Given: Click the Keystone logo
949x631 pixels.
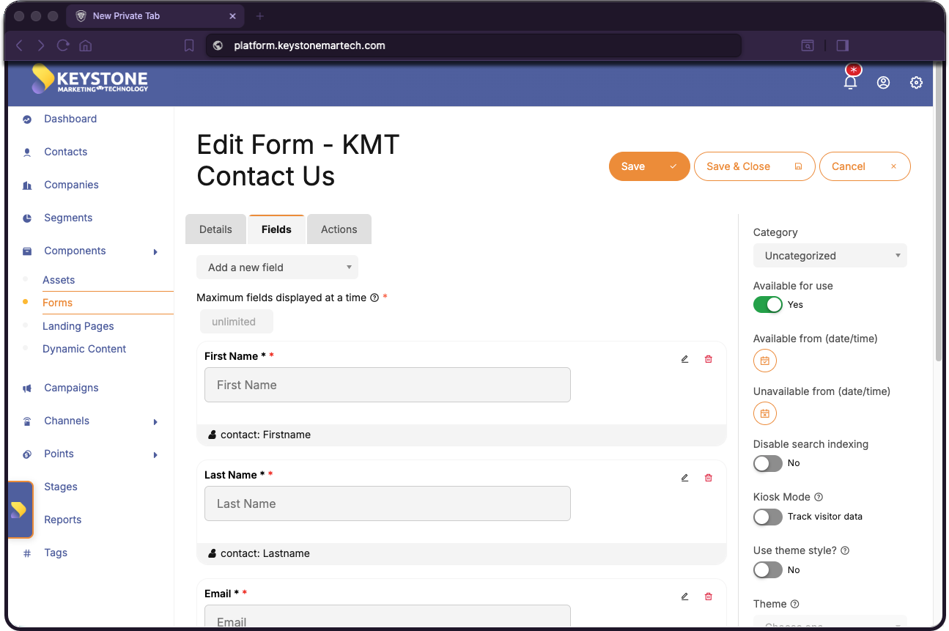Looking at the screenshot, I should 89,79.
